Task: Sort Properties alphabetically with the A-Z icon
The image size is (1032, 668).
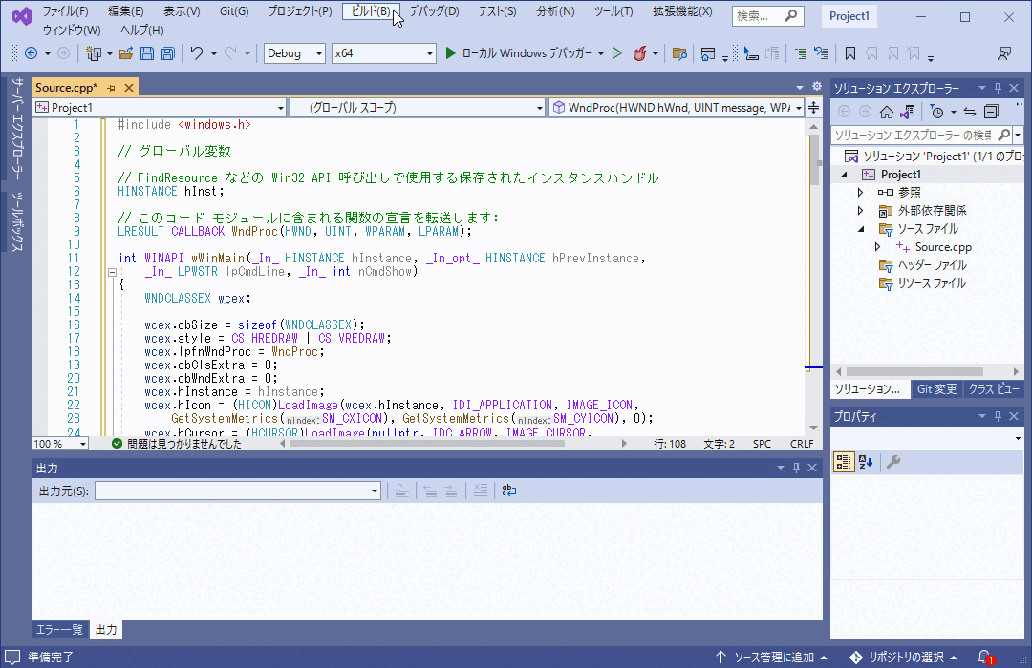Action: [x=865, y=461]
